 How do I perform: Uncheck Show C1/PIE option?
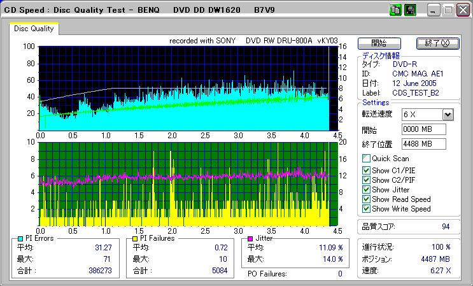pyautogui.click(x=366, y=170)
